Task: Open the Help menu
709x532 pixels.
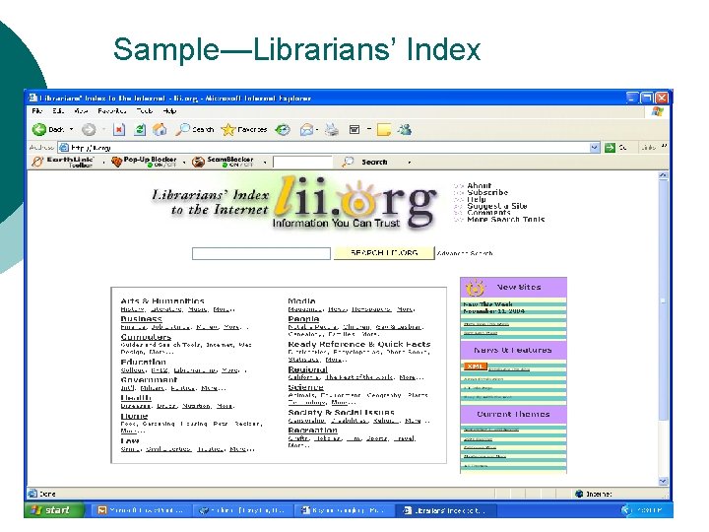Action: 169,110
